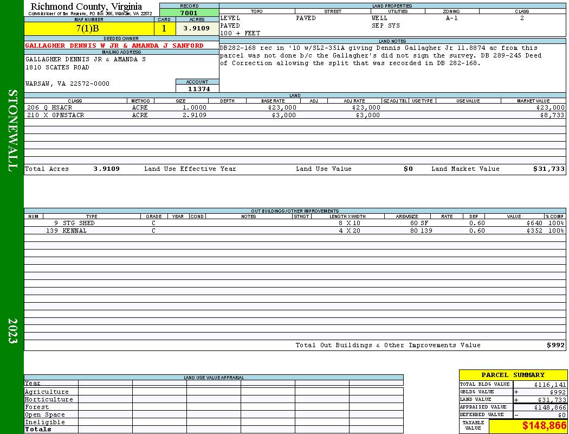Select the 2023 year label on sidebar

click(x=12, y=330)
